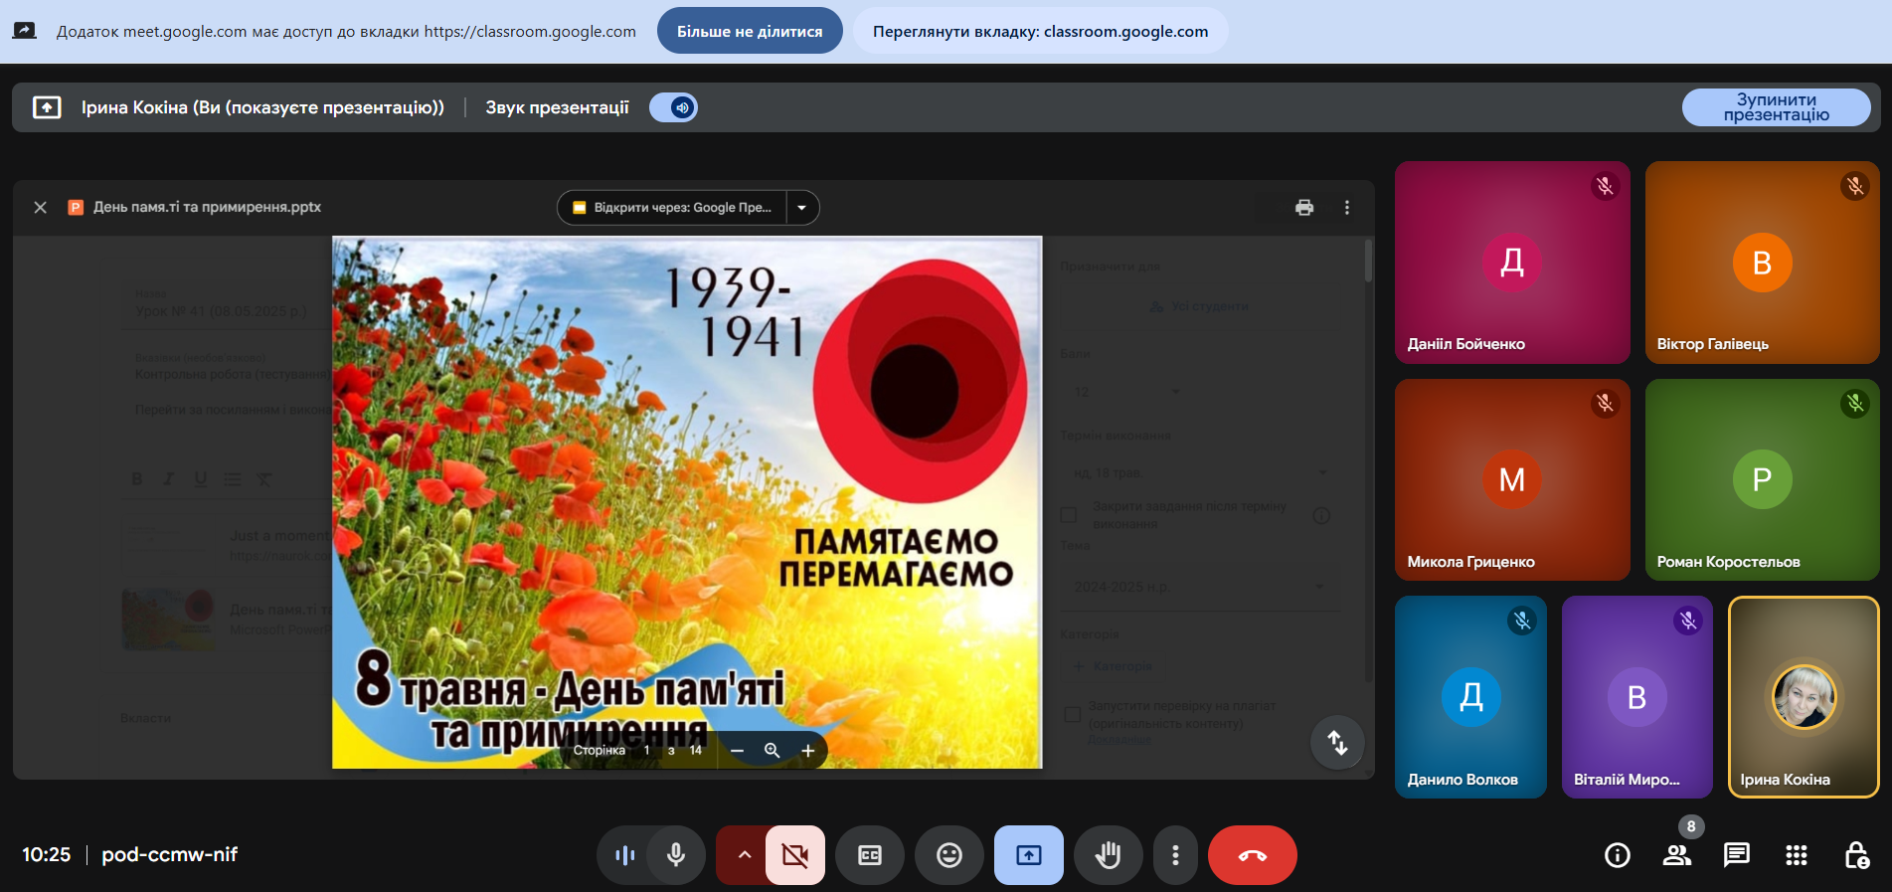This screenshot has height=892, width=1892.
Task: Show the participants list
Action: click(1677, 855)
